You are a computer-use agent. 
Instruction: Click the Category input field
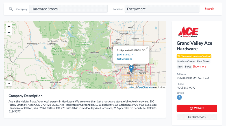pos(68,9)
